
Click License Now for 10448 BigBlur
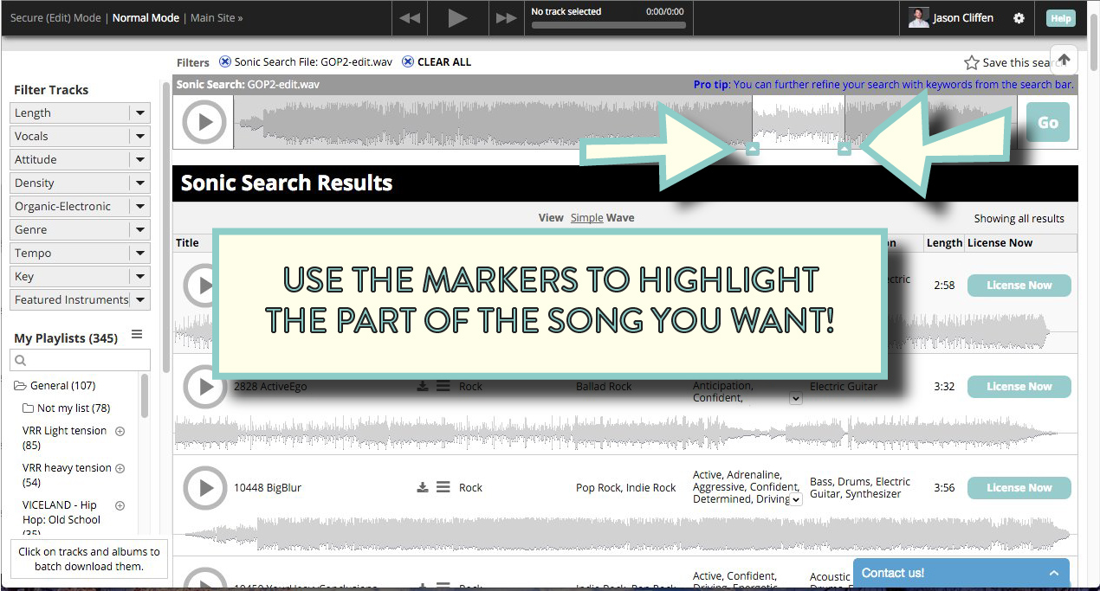[1019, 488]
